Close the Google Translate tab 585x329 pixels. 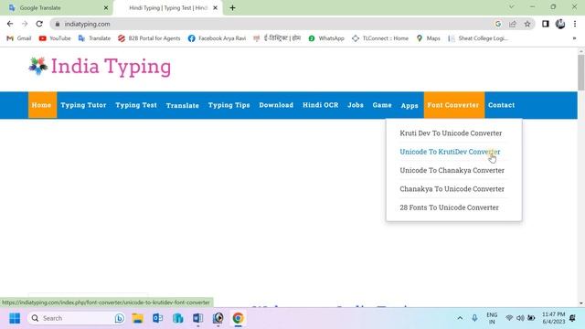click(x=106, y=8)
